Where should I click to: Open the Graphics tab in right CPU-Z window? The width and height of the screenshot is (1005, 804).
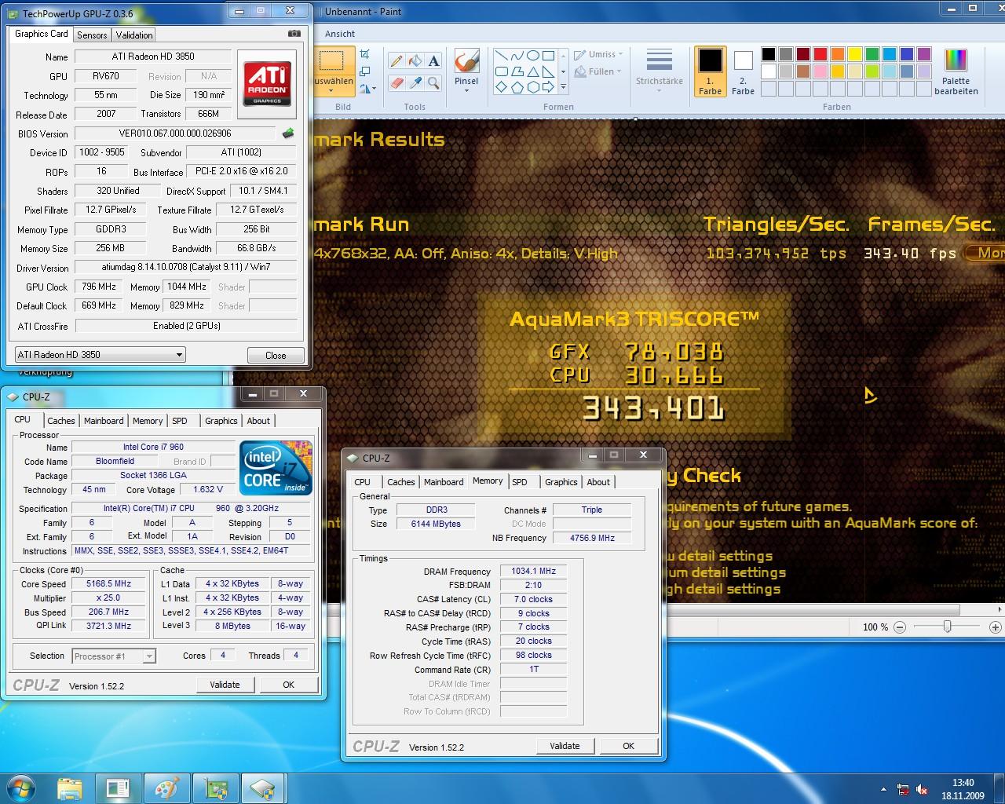(561, 482)
